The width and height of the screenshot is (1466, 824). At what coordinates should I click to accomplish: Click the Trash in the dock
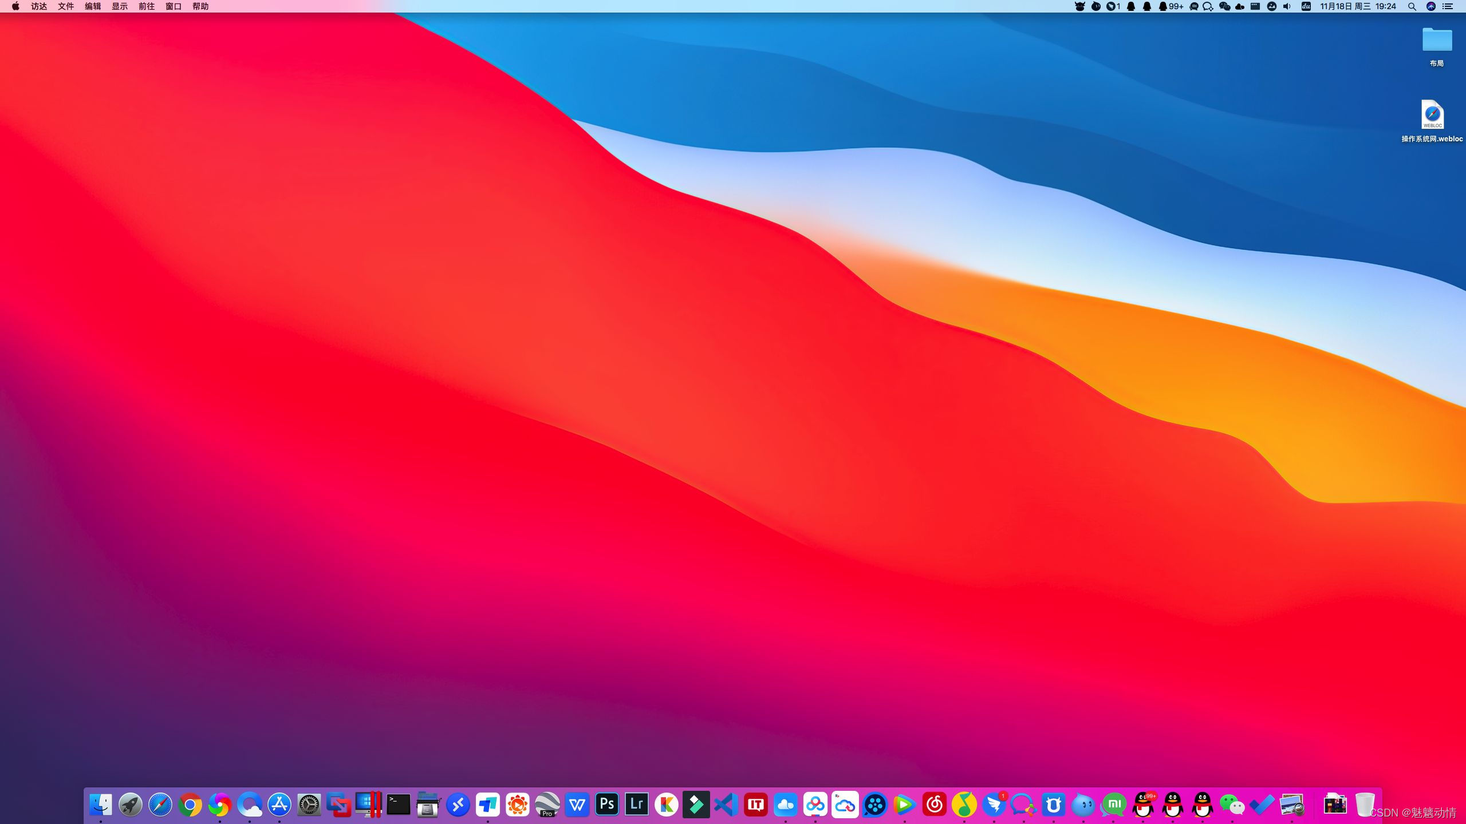point(1365,805)
